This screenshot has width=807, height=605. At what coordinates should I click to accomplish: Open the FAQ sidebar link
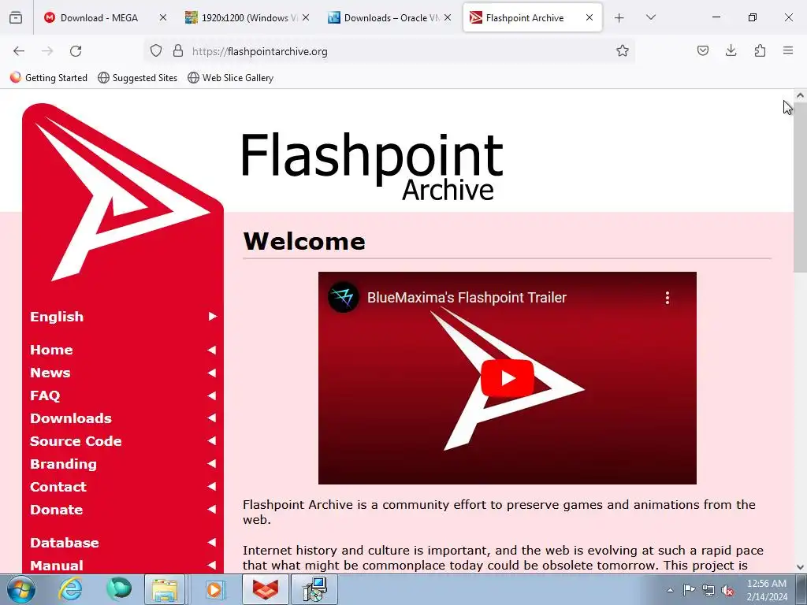tap(123, 395)
